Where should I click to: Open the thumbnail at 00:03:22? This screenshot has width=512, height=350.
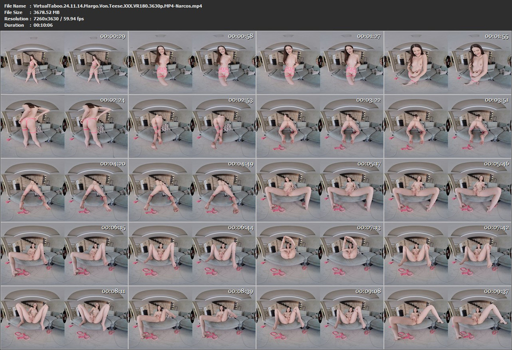click(320, 126)
